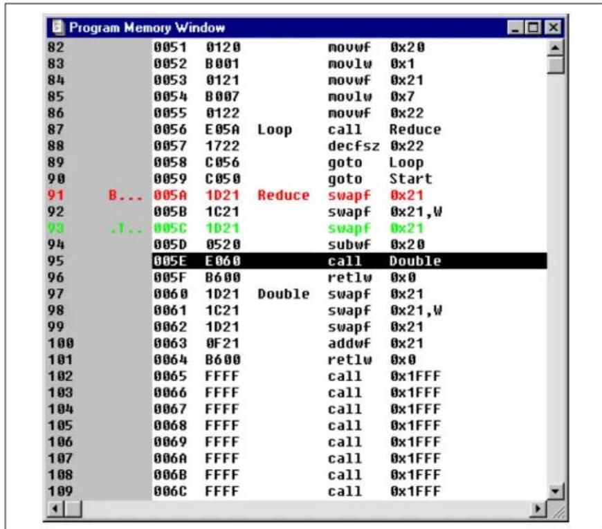
Task: Click the red breakpoint marker 'B...' on line 91
Action: [125, 195]
